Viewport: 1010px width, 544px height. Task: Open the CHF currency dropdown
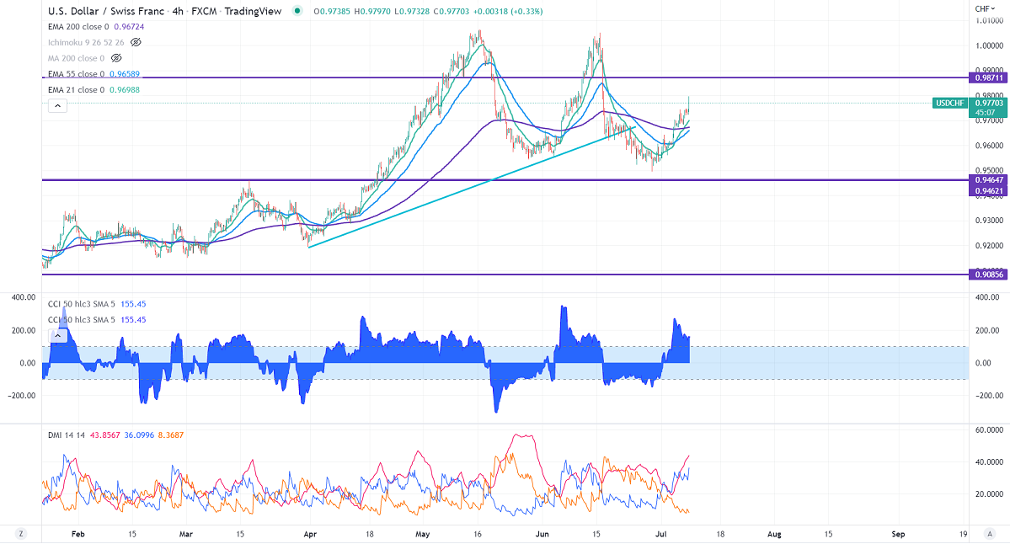tap(985, 9)
